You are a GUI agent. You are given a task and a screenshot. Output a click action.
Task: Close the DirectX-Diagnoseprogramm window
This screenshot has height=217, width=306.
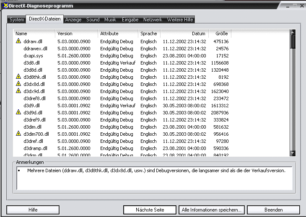pos(302,6)
